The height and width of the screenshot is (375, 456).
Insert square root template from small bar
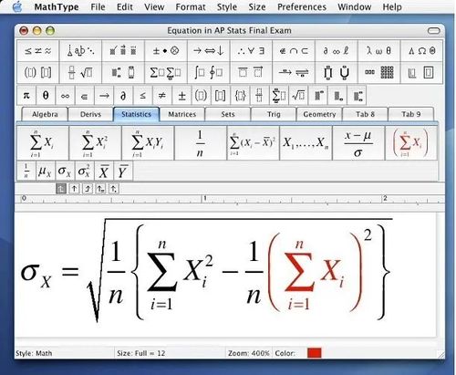coord(298,96)
